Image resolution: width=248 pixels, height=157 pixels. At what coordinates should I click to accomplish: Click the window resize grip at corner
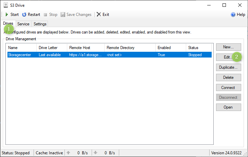(246, 154)
